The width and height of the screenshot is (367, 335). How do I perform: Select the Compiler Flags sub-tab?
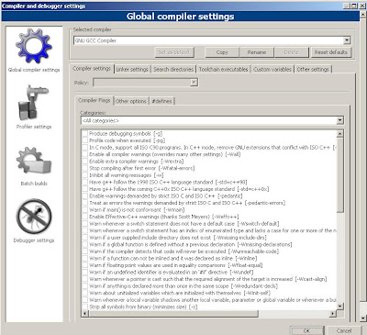point(95,100)
